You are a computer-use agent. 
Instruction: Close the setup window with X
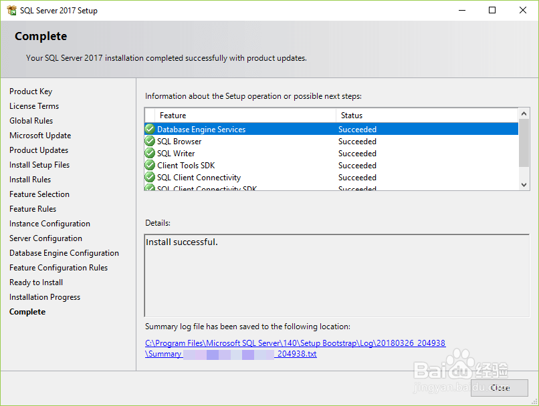click(523, 10)
